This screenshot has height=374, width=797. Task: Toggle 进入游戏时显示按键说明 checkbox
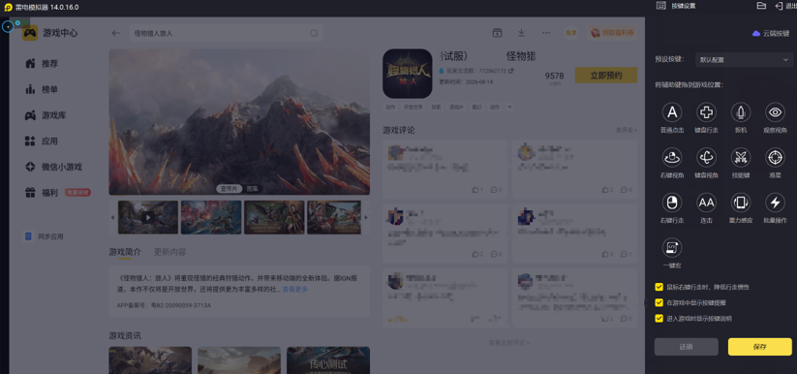[659, 319]
